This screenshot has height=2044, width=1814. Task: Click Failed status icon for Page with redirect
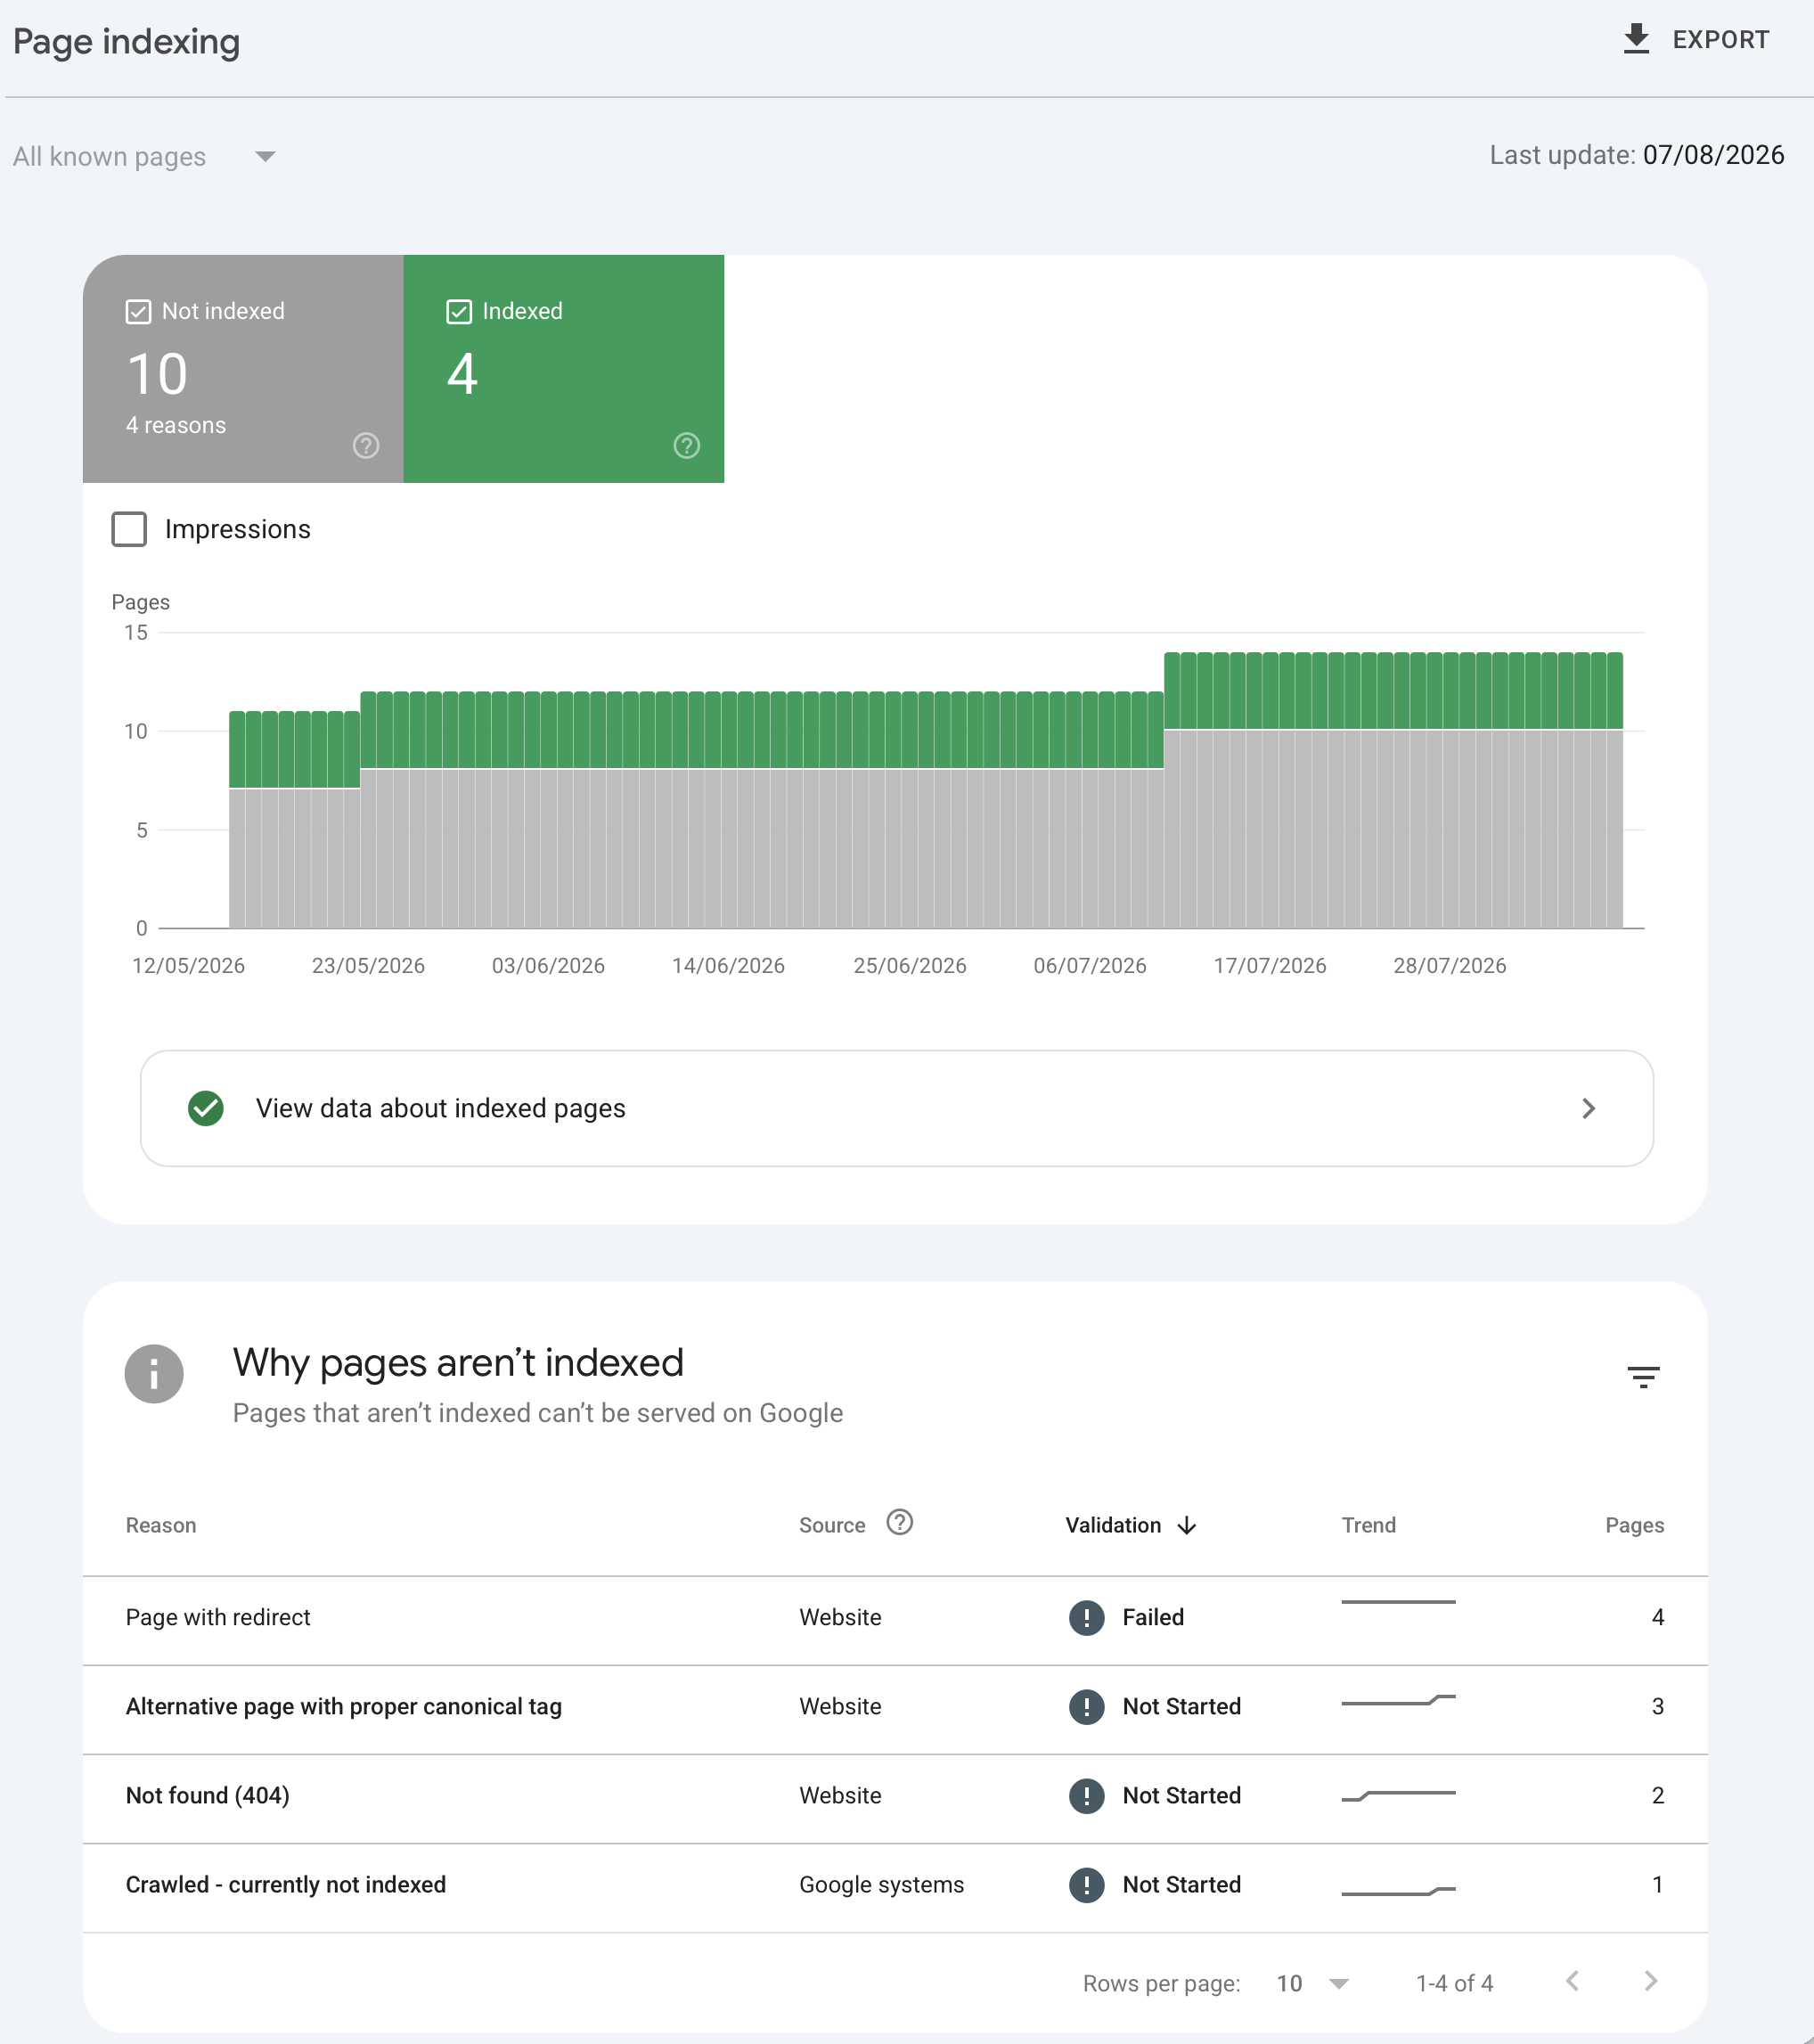1086,1617
